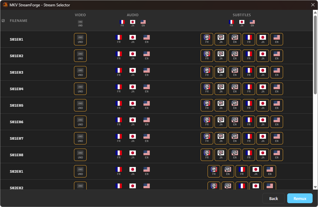Toggle header French audio flag
318x207 pixels.
coord(122,23)
